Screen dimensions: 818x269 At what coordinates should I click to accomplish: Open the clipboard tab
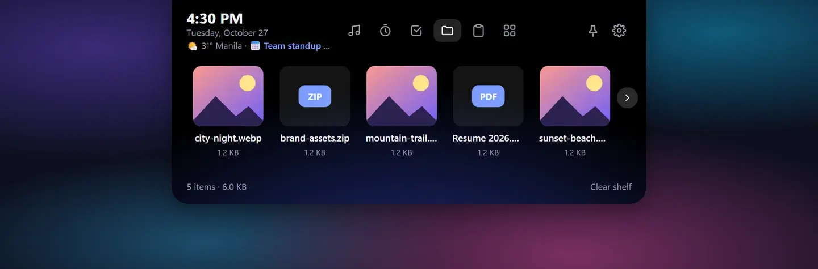coord(479,31)
